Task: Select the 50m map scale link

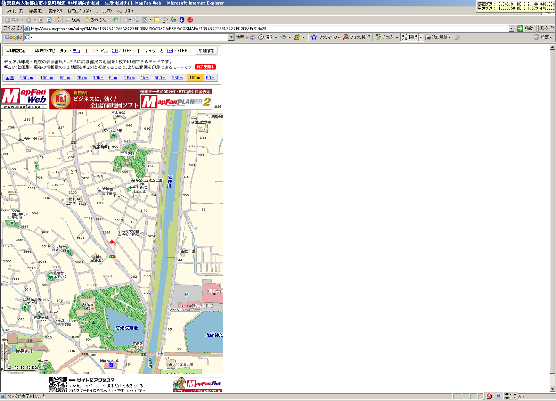Action: pyautogui.click(x=210, y=78)
